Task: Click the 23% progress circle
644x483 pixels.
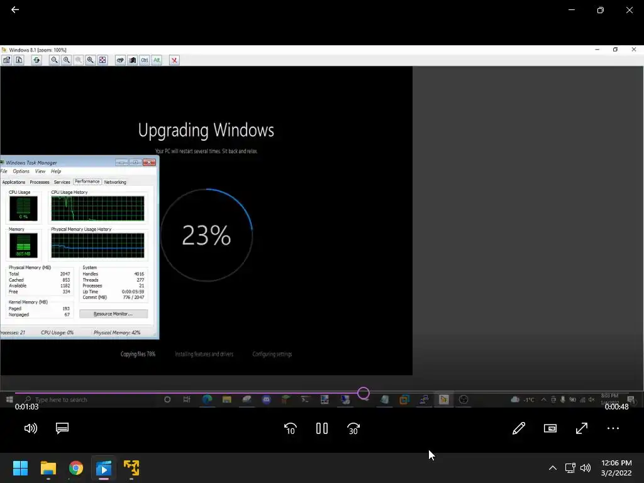Action: point(206,235)
